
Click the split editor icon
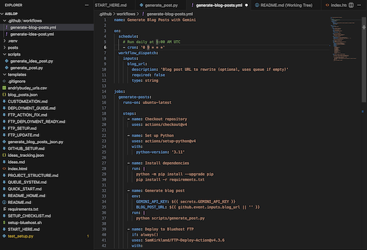click(x=350, y=6)
